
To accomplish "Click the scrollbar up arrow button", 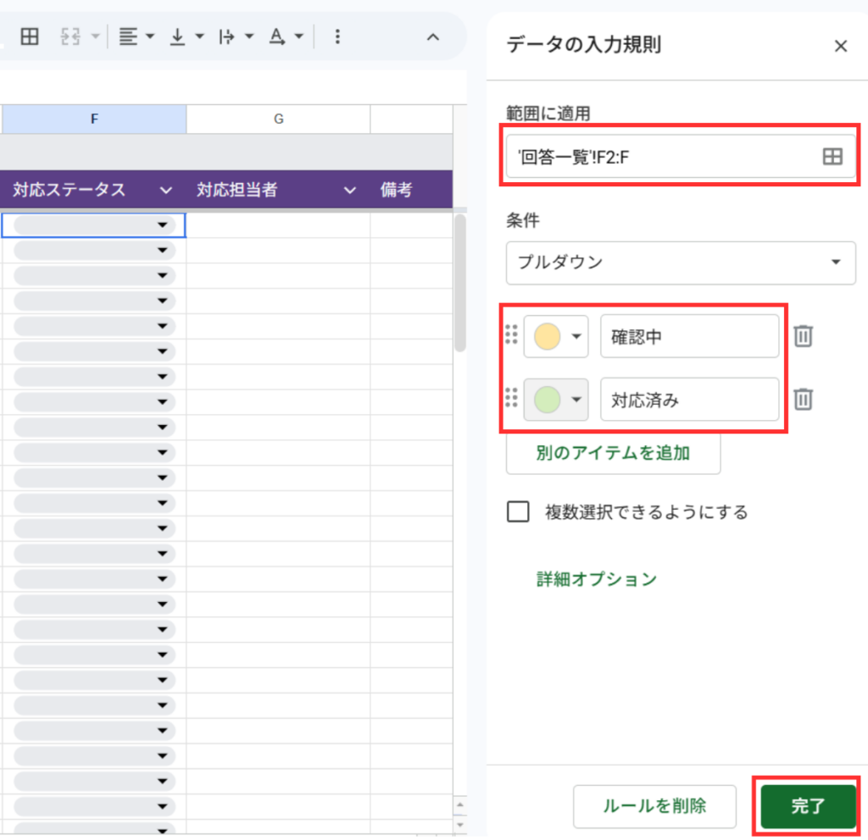I will coord(460,804).
